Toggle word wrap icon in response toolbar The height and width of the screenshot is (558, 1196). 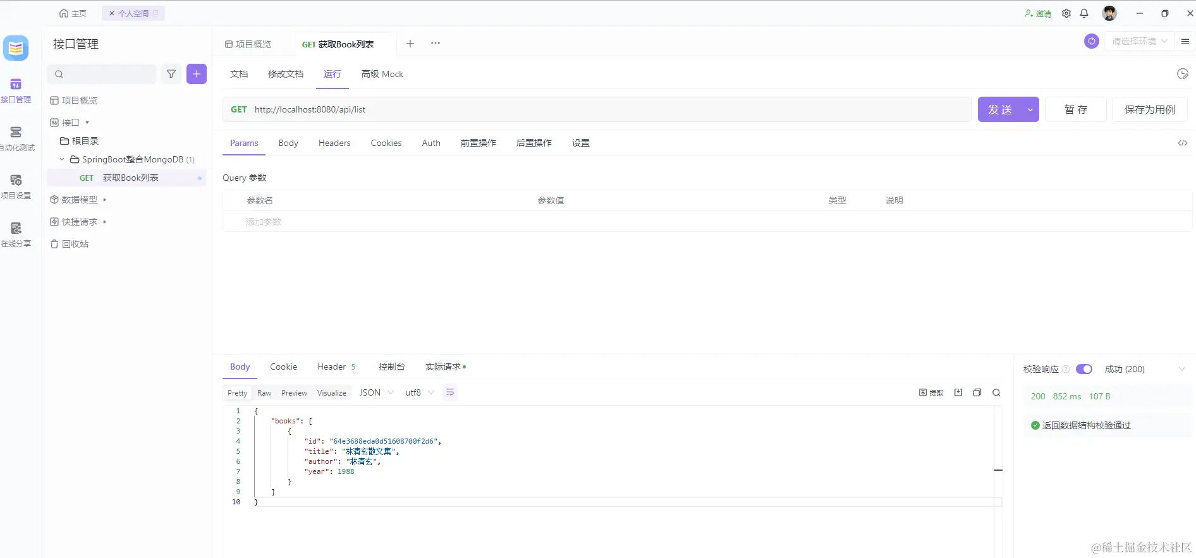[x=450, y=392]
